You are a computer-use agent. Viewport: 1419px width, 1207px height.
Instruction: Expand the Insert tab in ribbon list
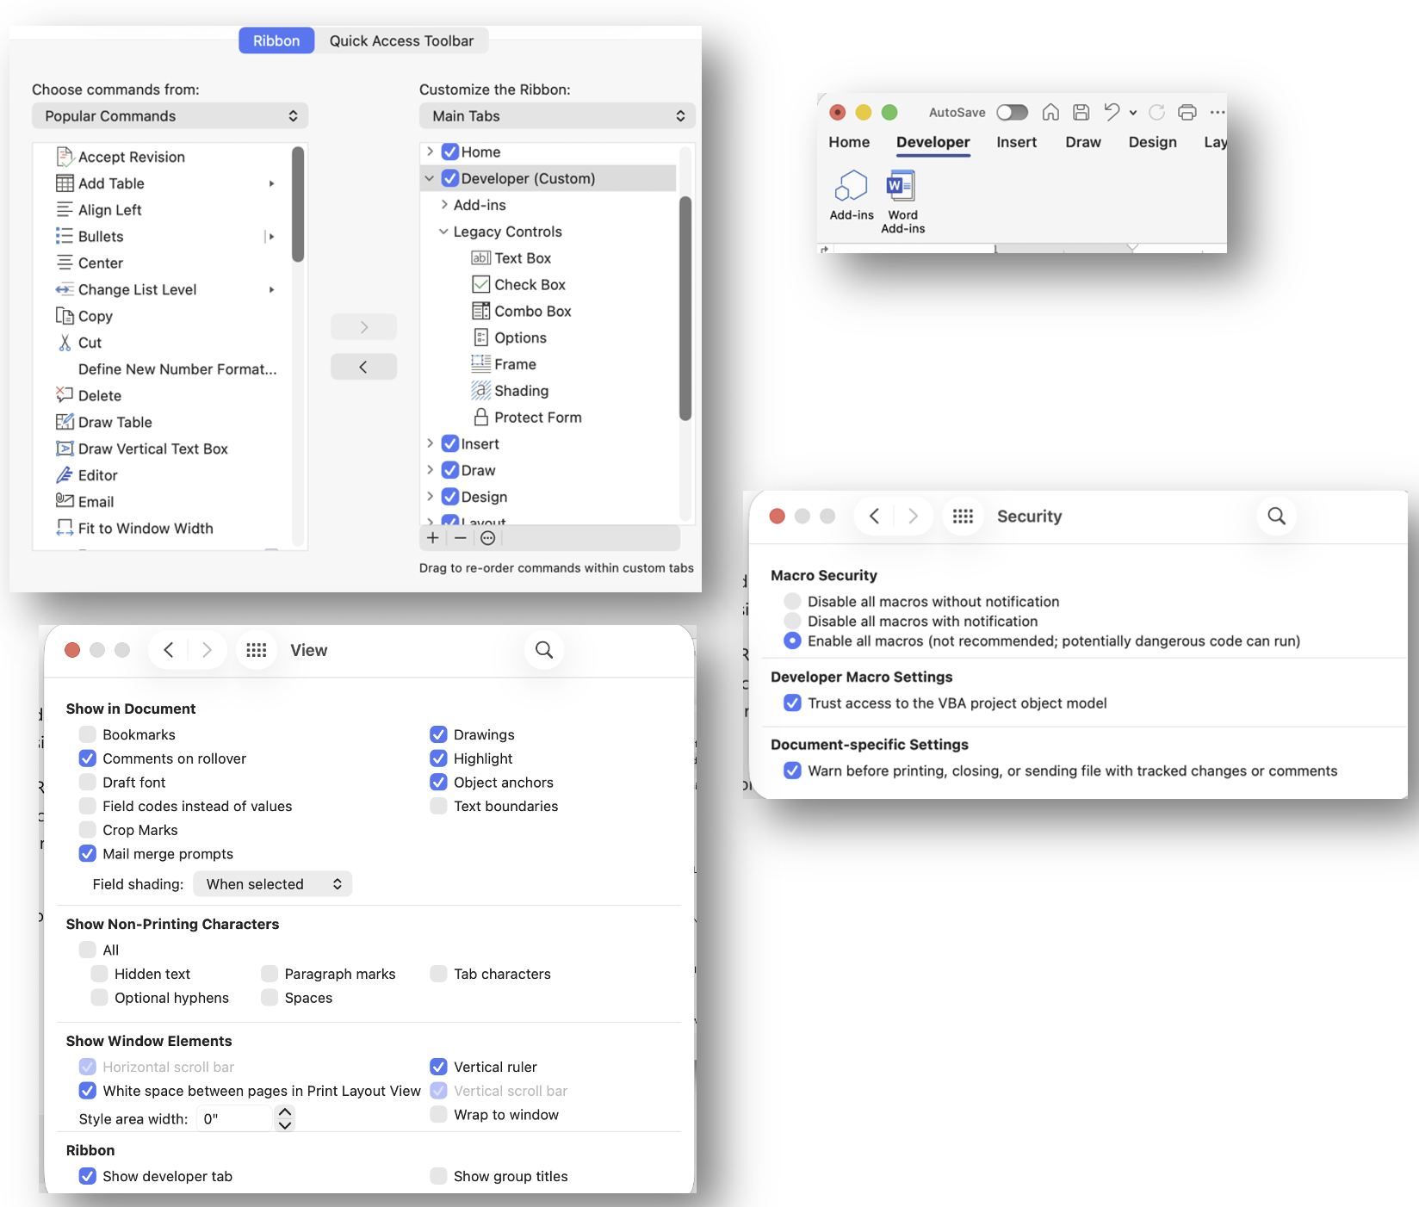429,443
